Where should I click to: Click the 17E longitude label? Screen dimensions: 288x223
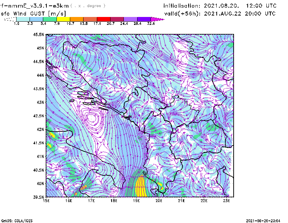point(91,201)
